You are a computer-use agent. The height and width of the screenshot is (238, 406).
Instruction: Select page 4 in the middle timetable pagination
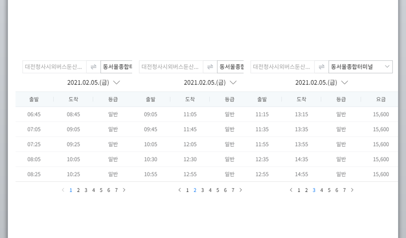pyautogui.click(x=210, y=190)
